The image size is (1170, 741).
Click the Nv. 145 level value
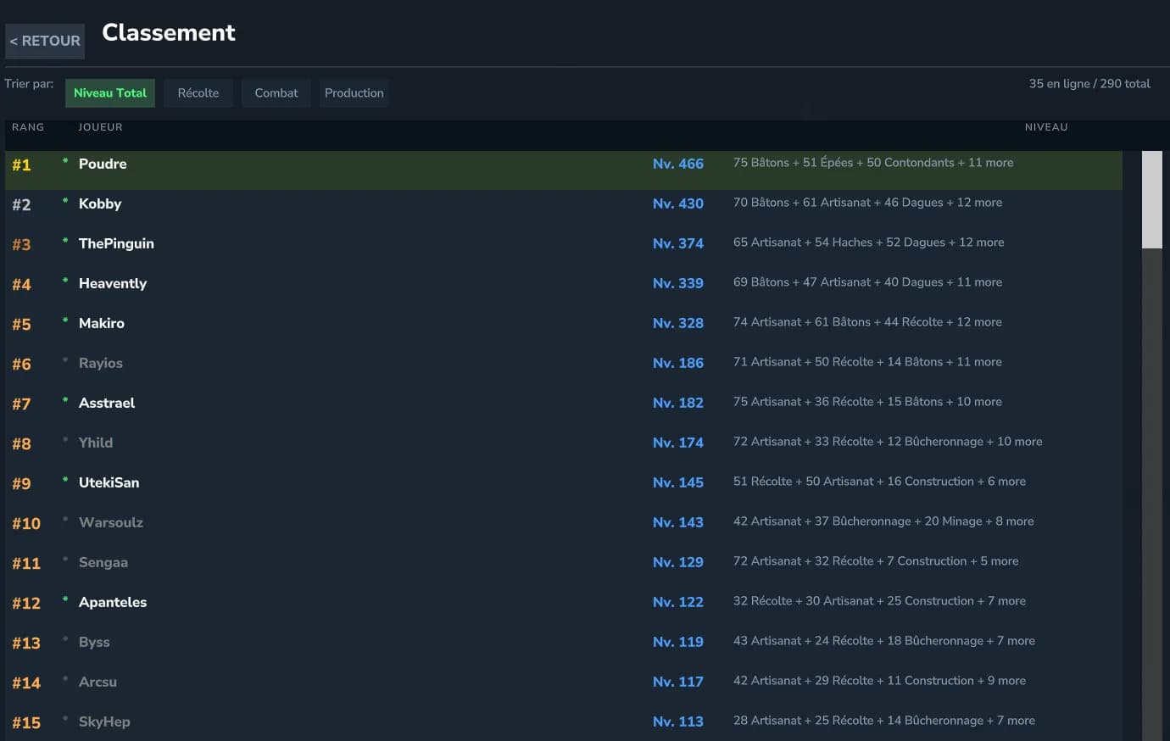[678, 482]
